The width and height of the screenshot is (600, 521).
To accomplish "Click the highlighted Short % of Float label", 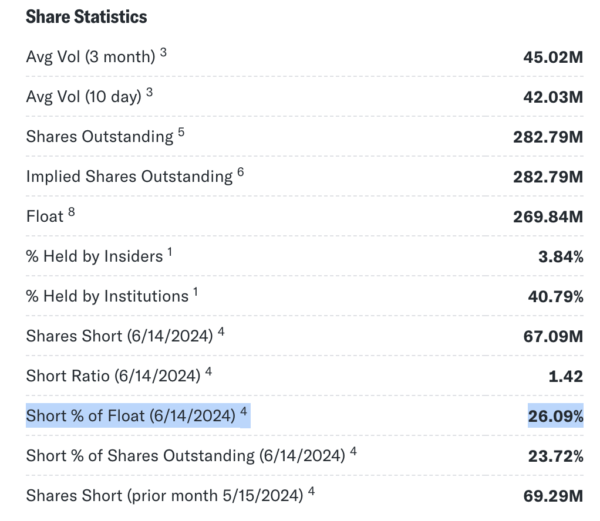I will (x=130, y=416).
